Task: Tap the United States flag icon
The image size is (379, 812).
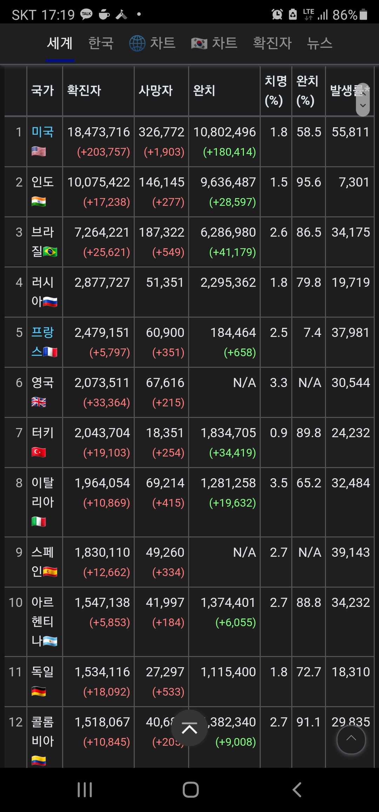Action: [39, 151]
